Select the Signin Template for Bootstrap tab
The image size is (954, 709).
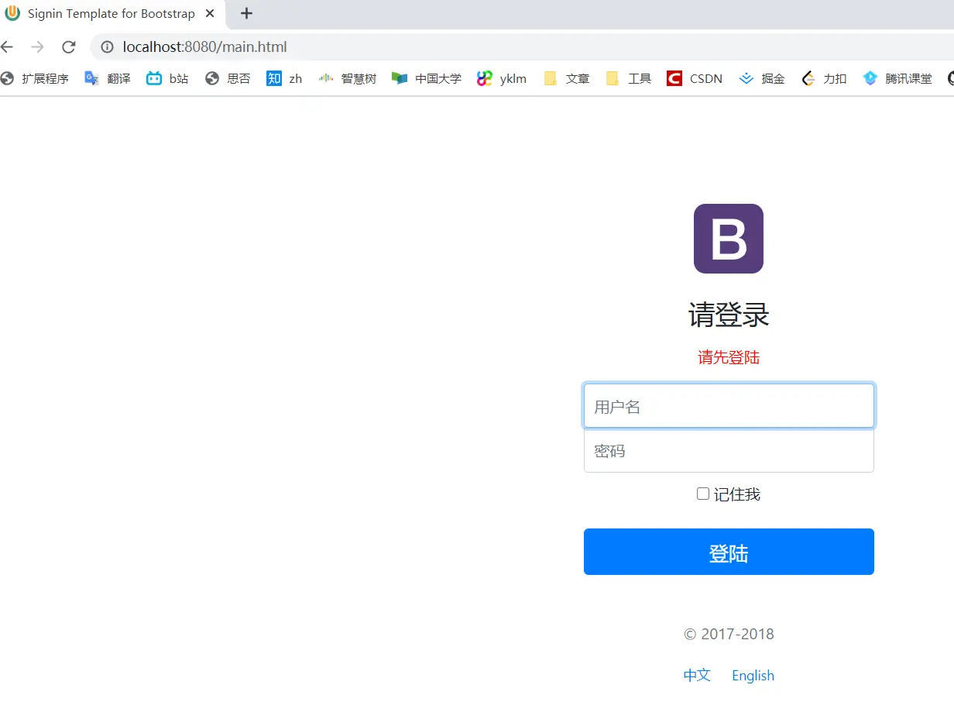click(x=112, y=14)
